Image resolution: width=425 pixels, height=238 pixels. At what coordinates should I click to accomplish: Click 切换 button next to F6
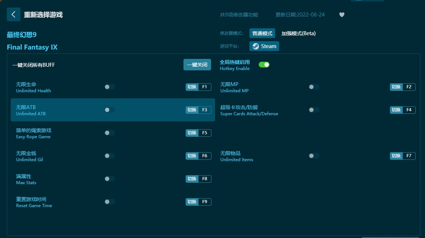tap(192, 156)
